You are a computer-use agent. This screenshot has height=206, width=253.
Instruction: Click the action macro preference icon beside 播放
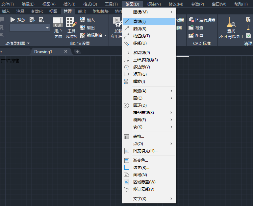coord(32,20)
